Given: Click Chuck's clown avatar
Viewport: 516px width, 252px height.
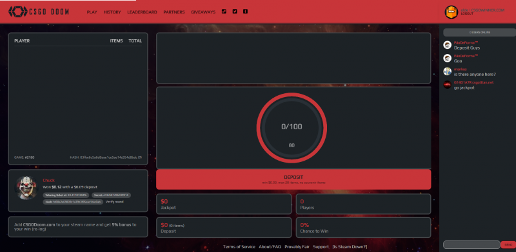Looking at the screenshot, I should pyautogui.click(x=26, y=188).
